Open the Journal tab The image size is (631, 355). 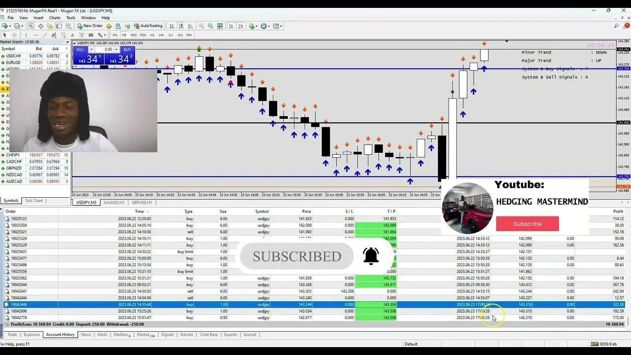[250, 335]
